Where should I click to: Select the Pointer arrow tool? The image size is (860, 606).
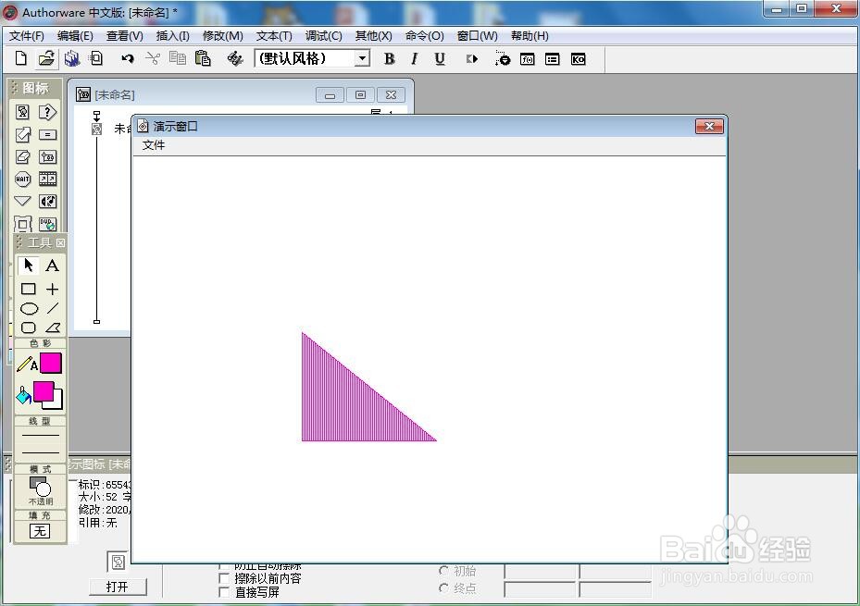(x=29, y=266)
